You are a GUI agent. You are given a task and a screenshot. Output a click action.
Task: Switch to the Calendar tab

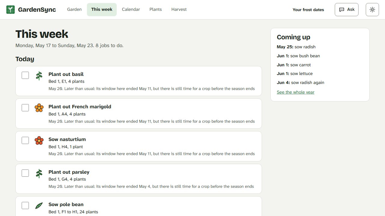(x=131, y=10)
